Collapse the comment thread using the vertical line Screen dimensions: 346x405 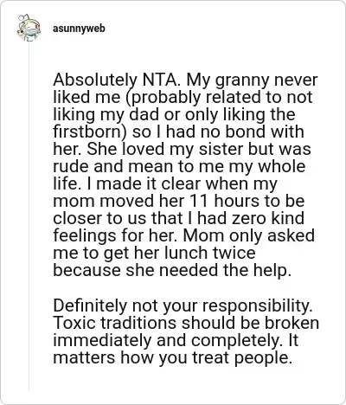tap(29, 217)
